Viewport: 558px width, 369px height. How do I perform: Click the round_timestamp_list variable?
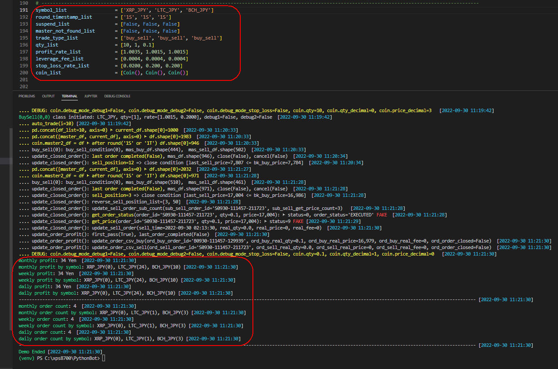(x=64, y=17)
